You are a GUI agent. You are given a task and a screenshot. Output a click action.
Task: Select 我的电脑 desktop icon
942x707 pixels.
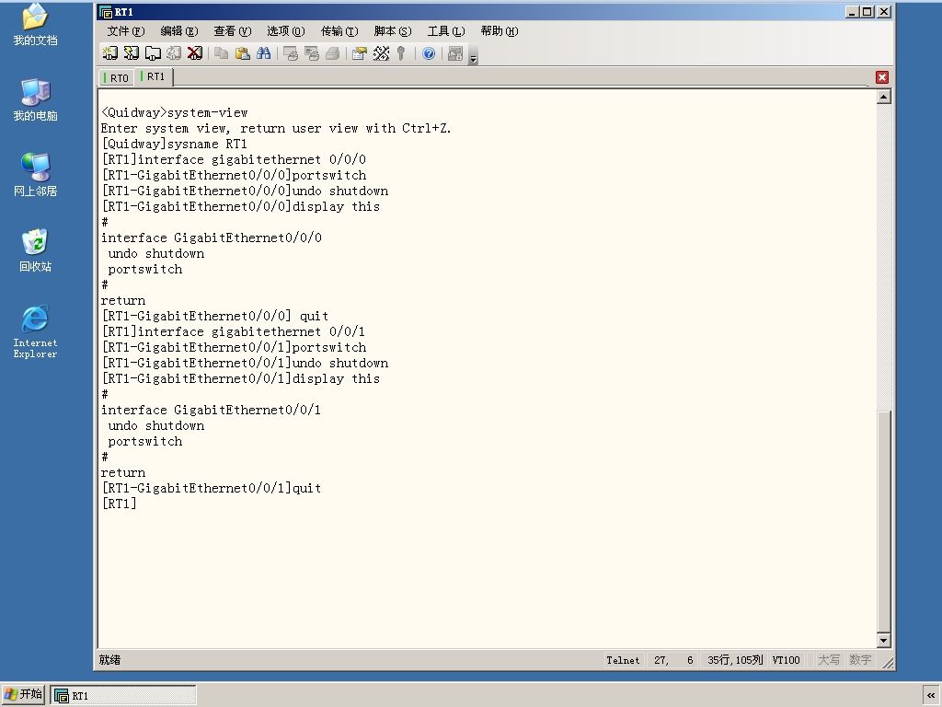point(36,99)
